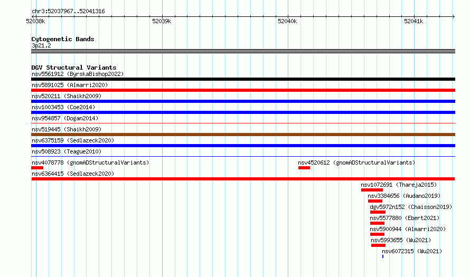
Task: Click the nsv5577880 (Ebert2021) label
Action: click(405, 218)
